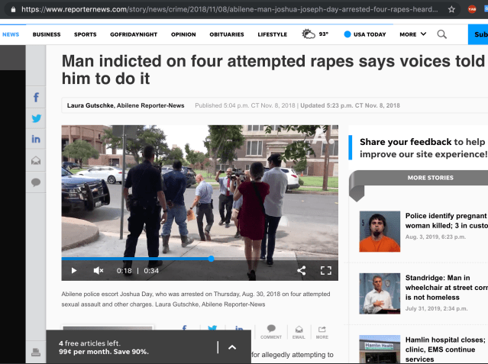488x364 pixels.
Task: Email article using sidebar envelope icon
Action: (36, 160)
